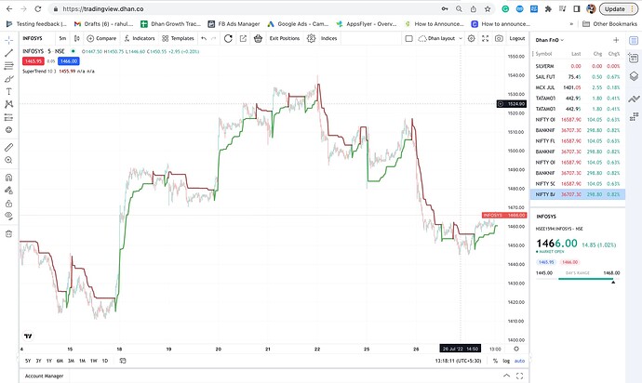Select the SAIL FUT watchlist row
This screenshot has width=642, height=383.
[x=577, y=76]
